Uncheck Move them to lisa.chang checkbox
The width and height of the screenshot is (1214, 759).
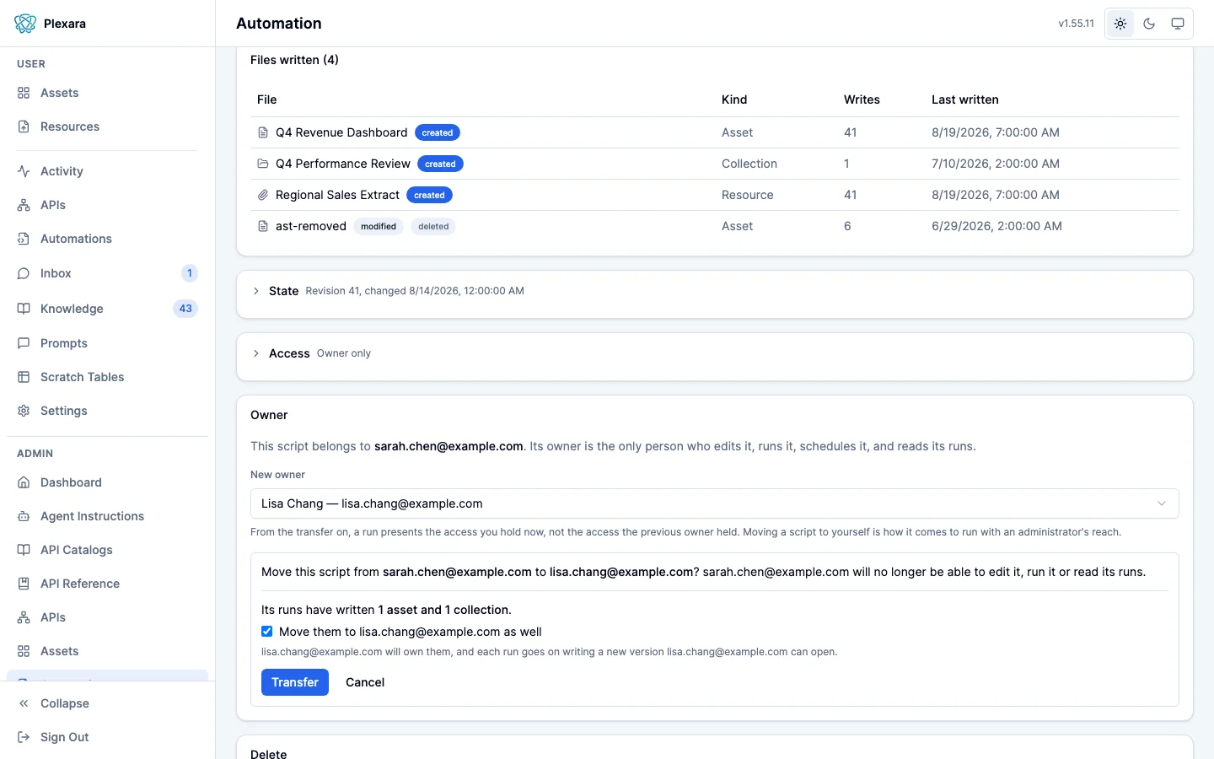[x=266, y=632]
